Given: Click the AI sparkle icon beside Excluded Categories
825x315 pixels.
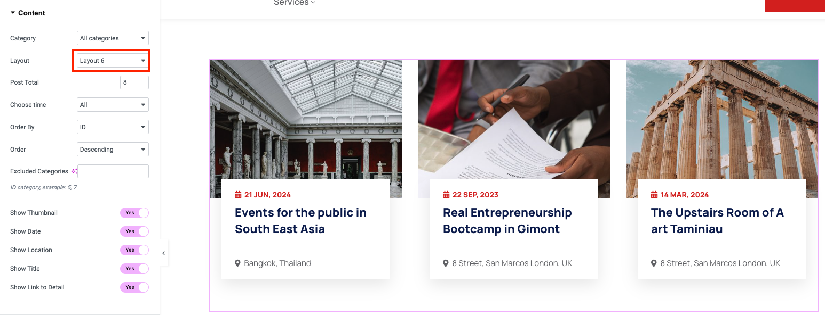Looking at the screenshot, I should click(x=74, y=171).
